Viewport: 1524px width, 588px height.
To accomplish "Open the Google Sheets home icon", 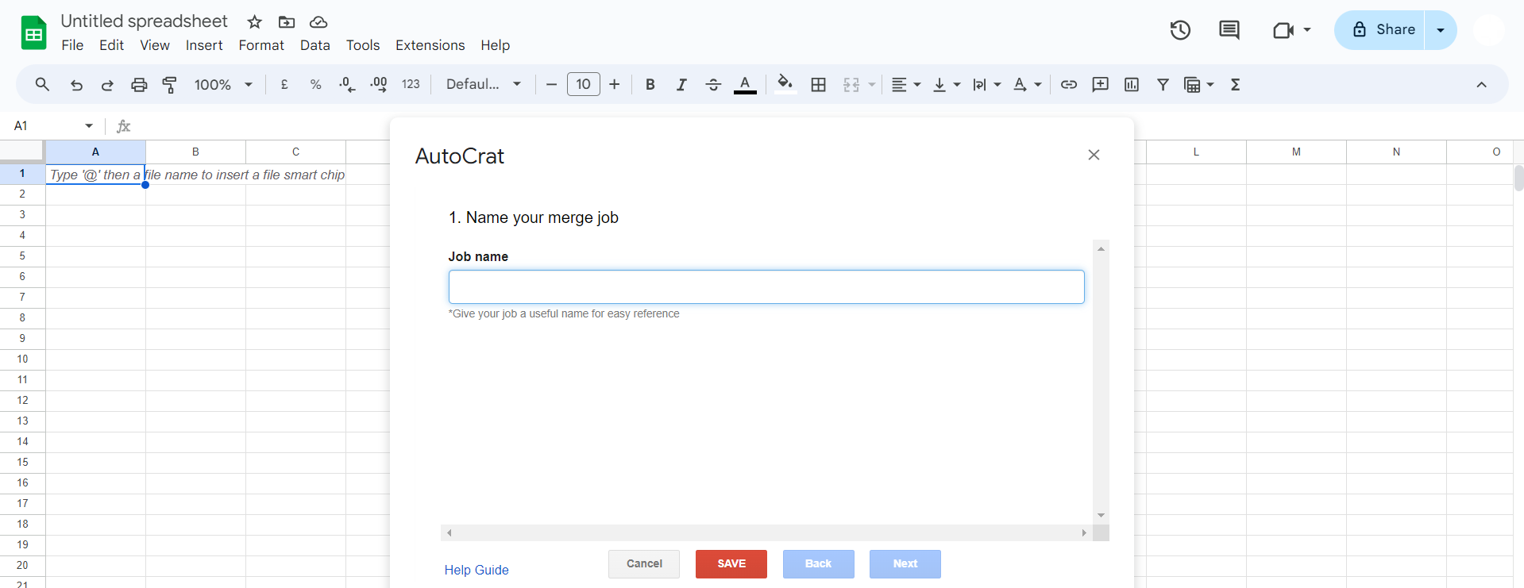I will pyautogui.click(x=33, y=33).
